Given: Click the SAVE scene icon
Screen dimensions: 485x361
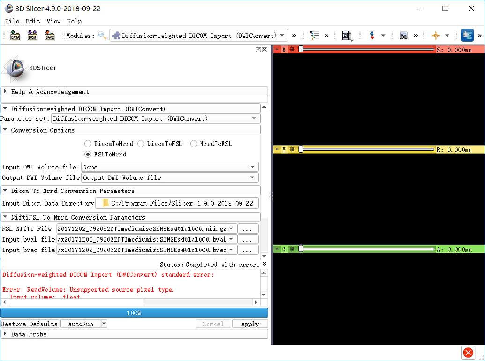Looking at the screenshot, I should 50,36.
